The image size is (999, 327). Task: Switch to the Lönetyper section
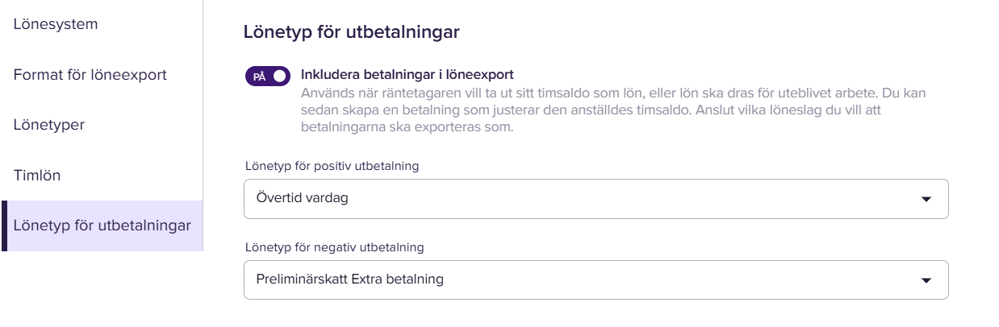tap(49, 125)
